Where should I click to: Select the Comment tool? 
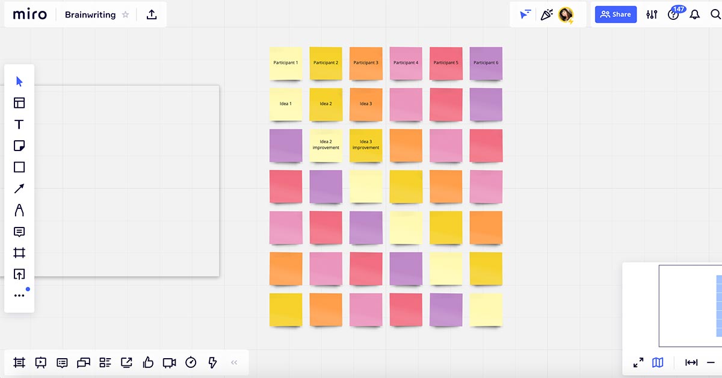pos(19,232)
